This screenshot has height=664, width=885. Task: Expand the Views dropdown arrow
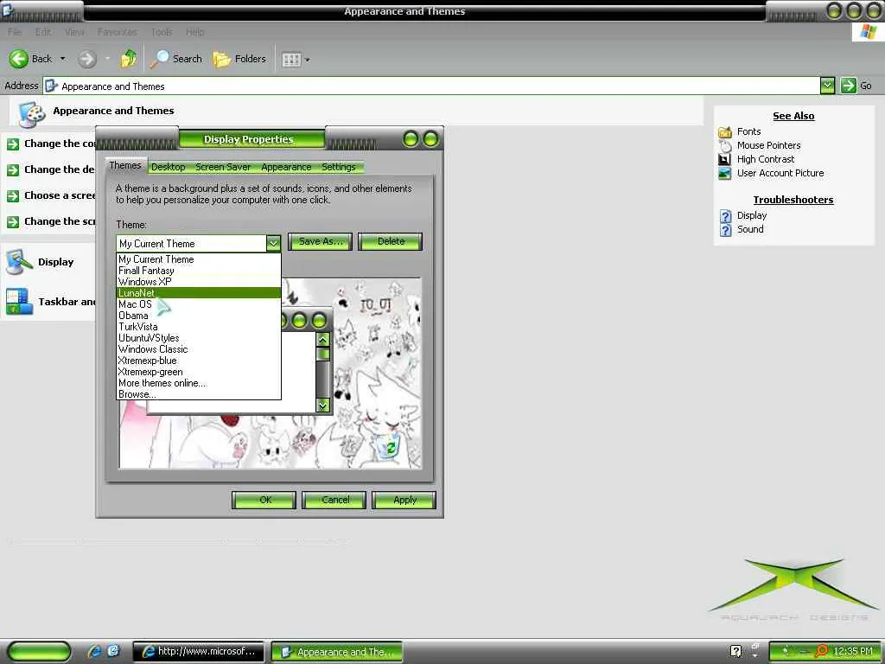308,60
